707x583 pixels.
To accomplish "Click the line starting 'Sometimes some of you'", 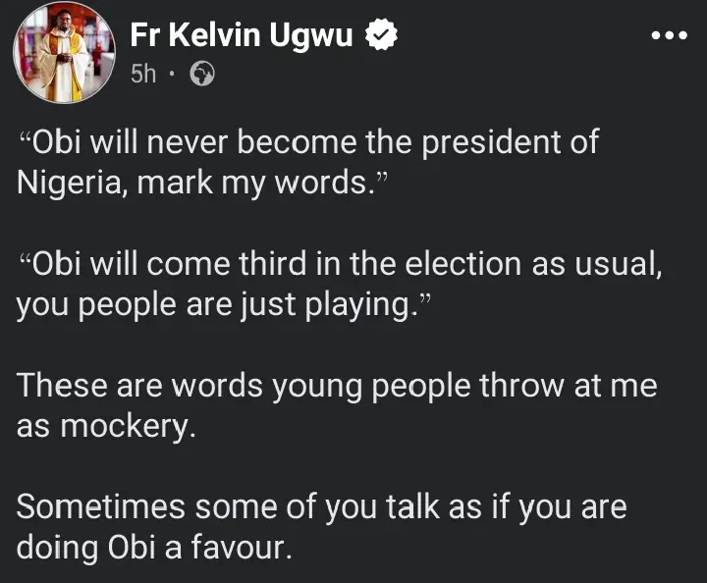I will point(321,508).
